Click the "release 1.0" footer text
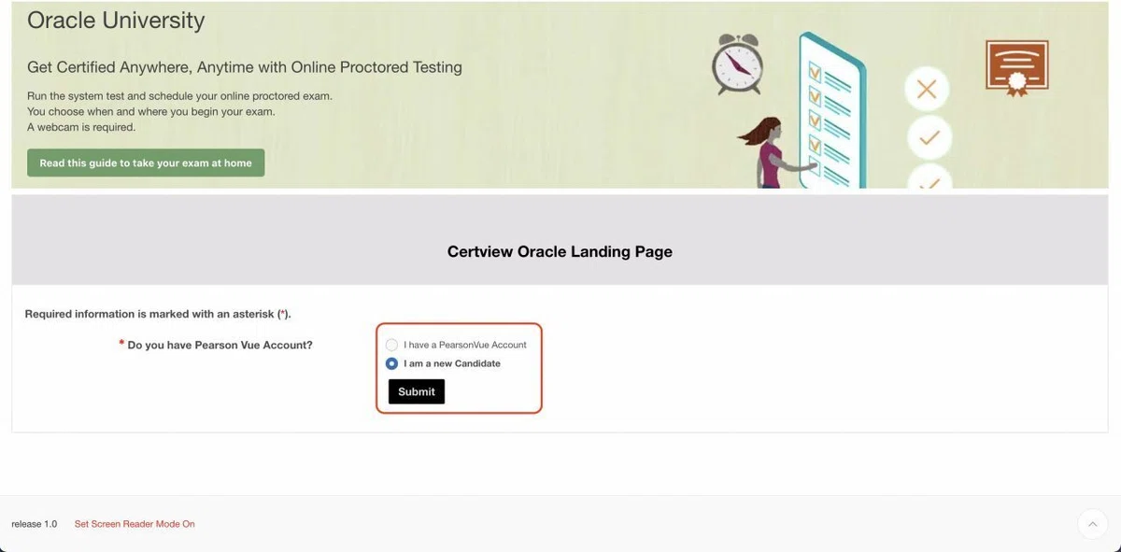Image resolution: width=1121 pixels, height=552 pixels. (35, 524)
